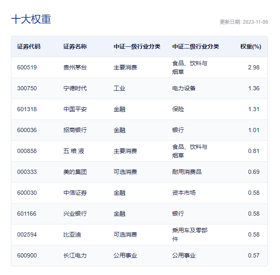Click security code 601318
This screenshot has height=275, width=280.
click(x=27, y=109)
